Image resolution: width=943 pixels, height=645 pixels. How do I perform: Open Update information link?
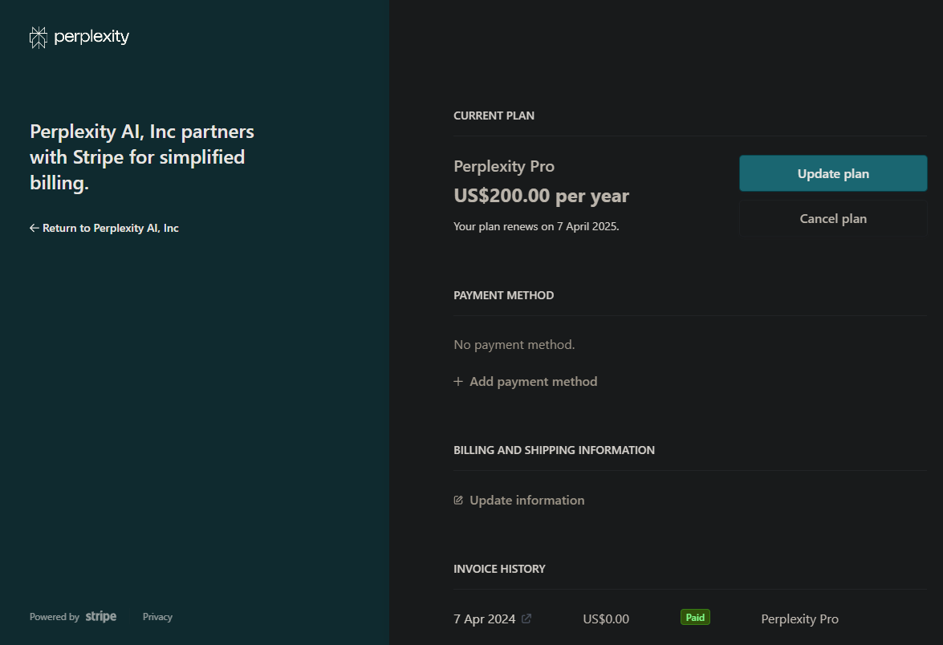[526, 501]
